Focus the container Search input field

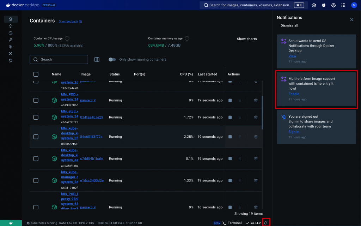(x=59, y=59)
